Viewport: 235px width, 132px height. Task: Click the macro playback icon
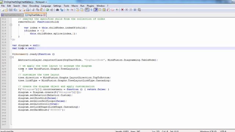[x=131, y=10]
